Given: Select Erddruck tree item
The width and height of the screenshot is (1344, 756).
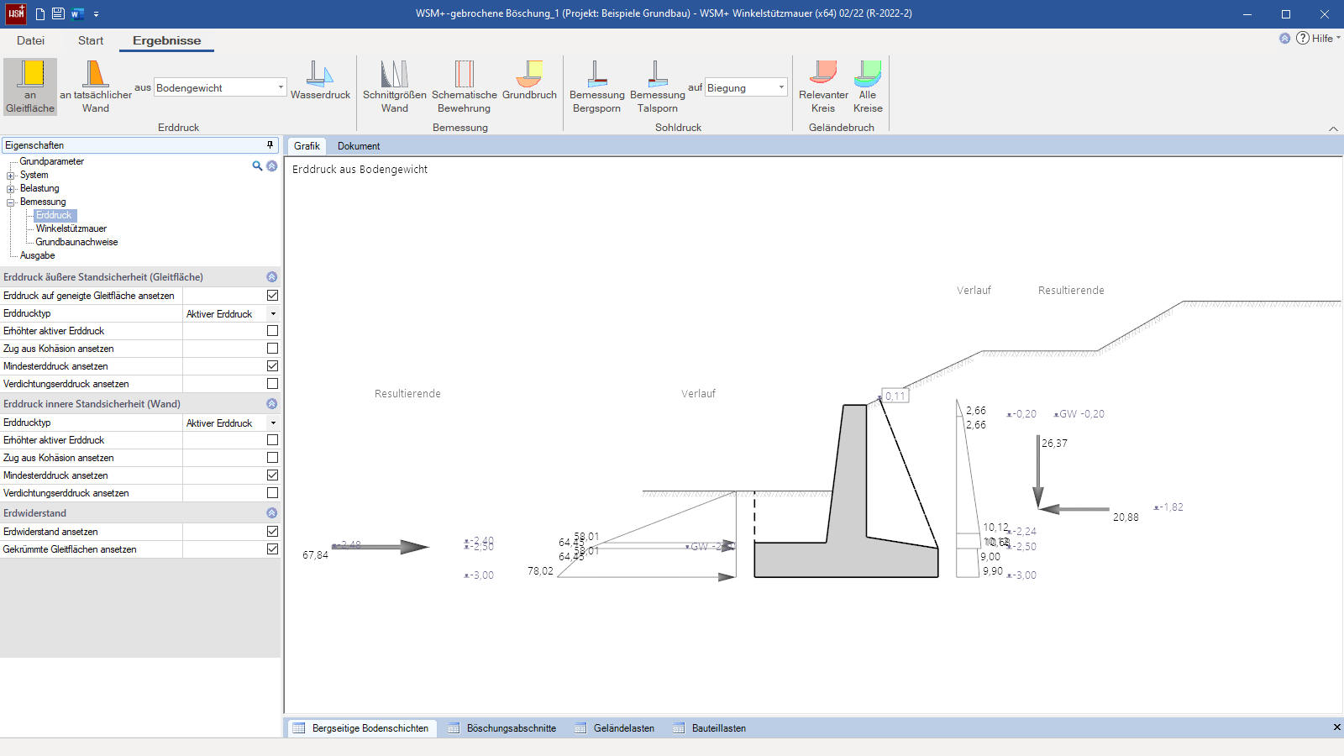Looking at the screenshot, I should pos(54,215).
